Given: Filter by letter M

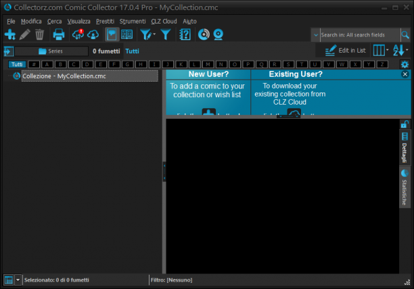Looking at the screenshot, I should pyautogui.click(x=208, y=64).
